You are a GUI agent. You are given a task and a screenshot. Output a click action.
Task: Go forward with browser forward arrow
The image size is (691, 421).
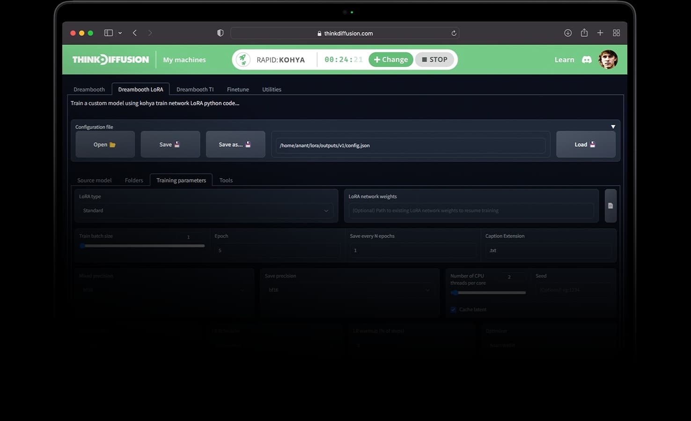pyautogui.click(x=150, y=33)
